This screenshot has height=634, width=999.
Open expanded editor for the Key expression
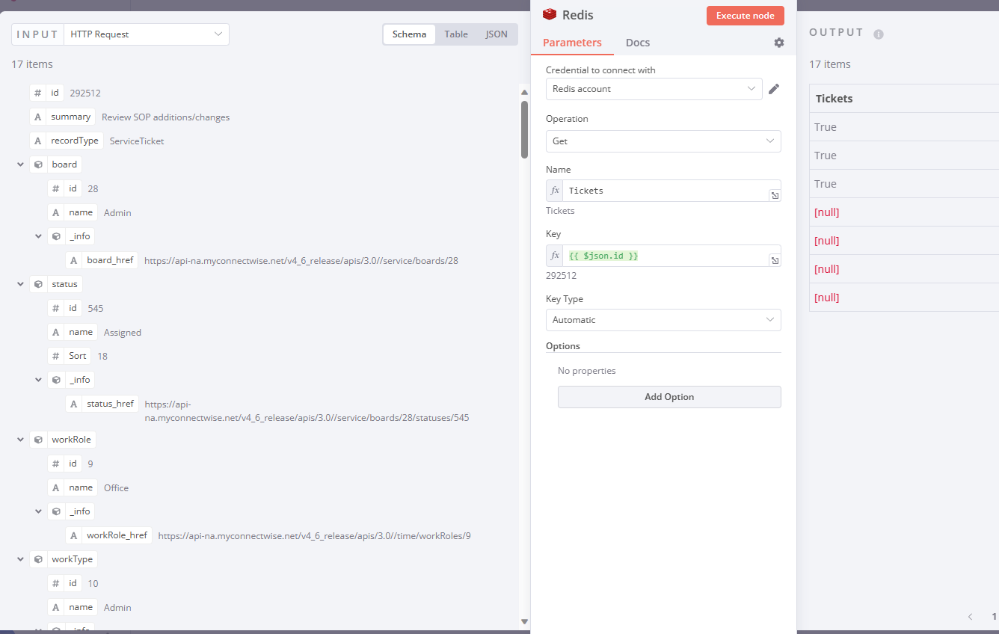point(775,261)
